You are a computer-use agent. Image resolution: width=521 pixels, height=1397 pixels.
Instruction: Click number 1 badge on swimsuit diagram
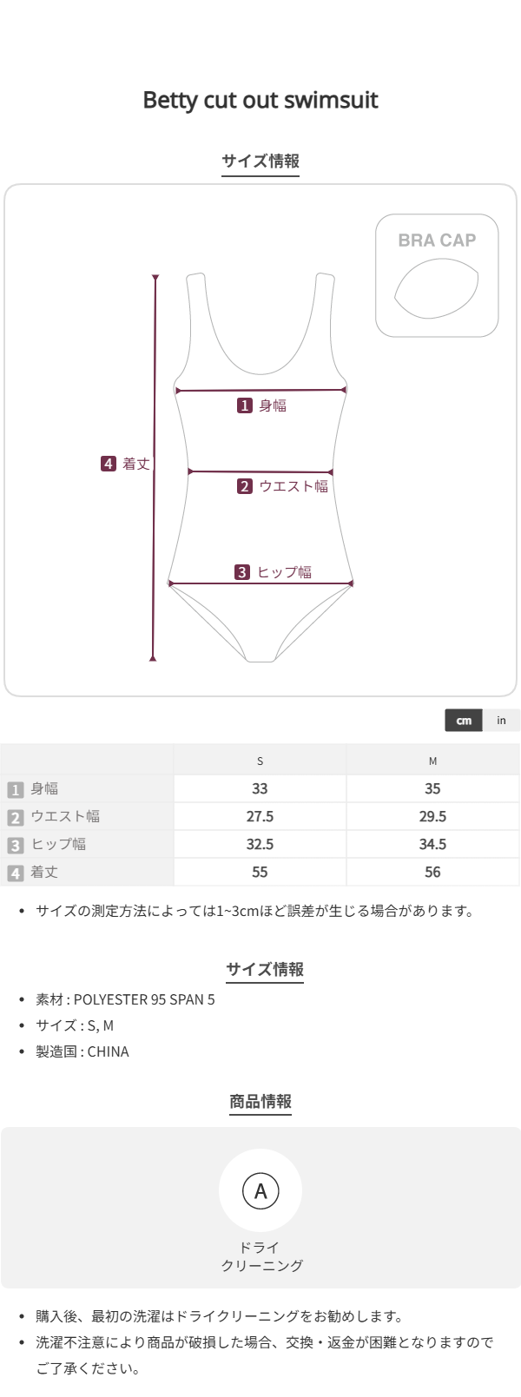pos(245,405)
